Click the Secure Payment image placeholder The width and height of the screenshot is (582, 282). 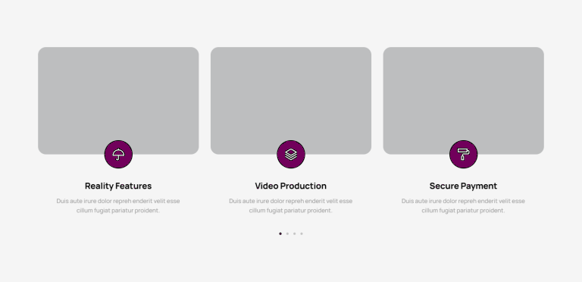[x=464, y=101]
